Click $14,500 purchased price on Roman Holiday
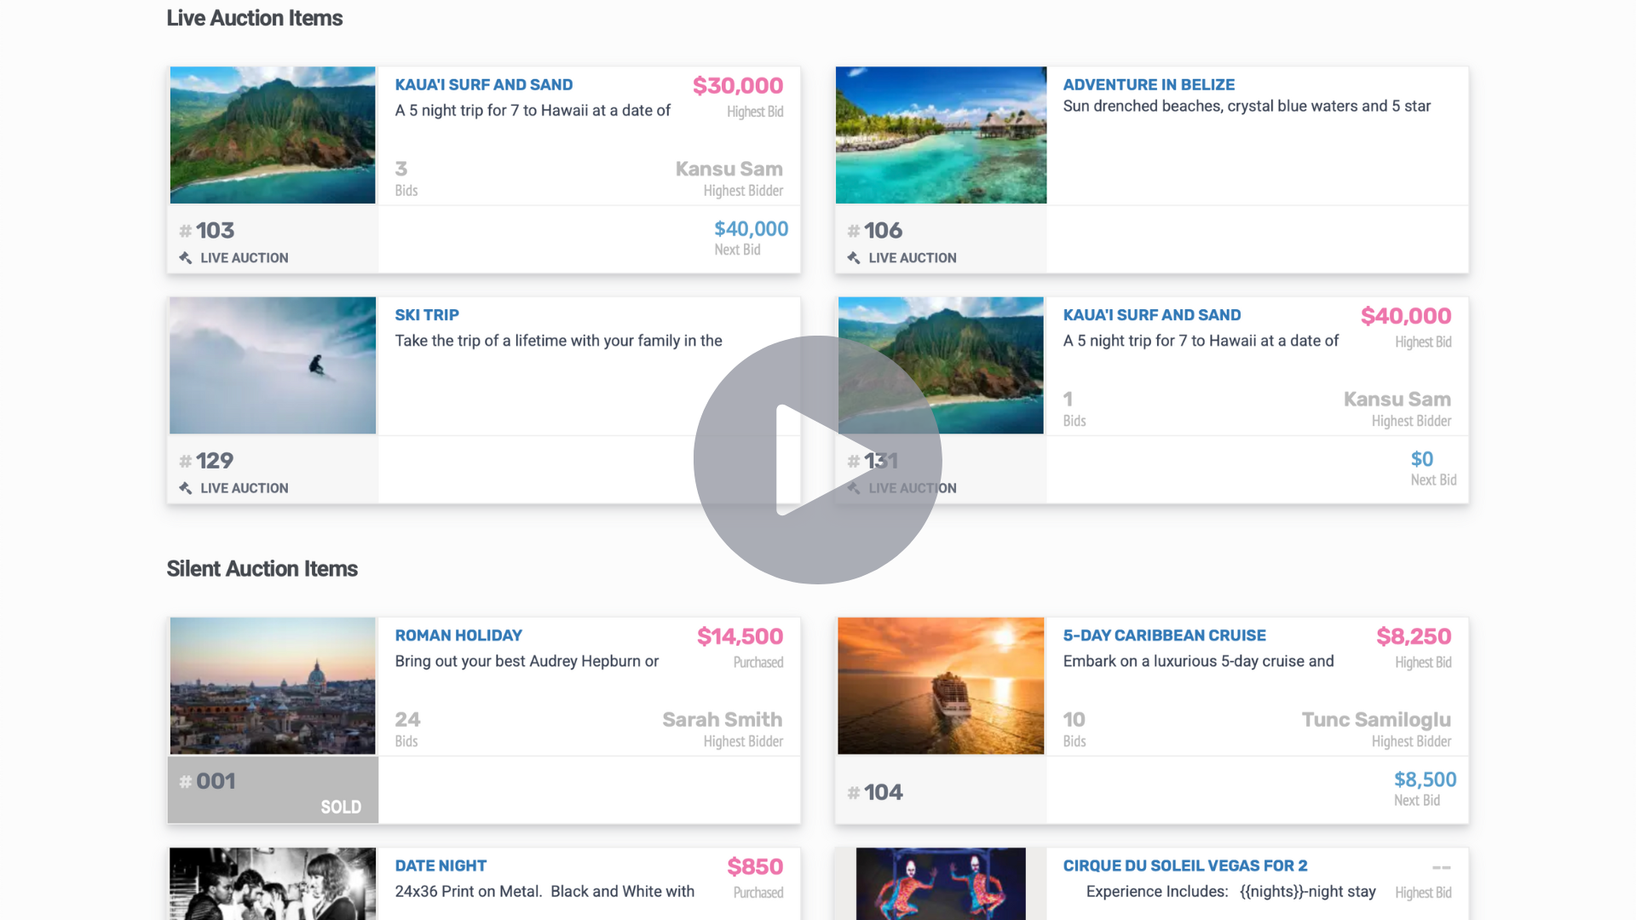Viewport: 1636px width, 920px height. (x=740, y=635)
